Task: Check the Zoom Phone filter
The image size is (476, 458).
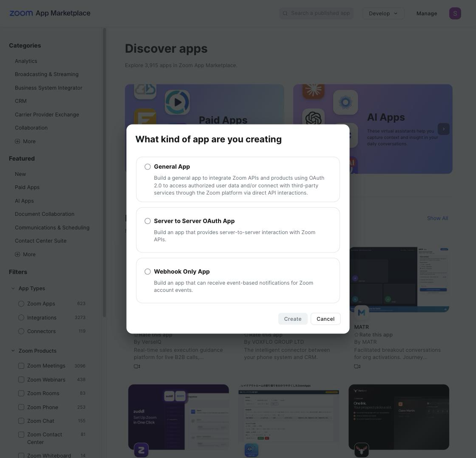Action: [x=21, y=407]
